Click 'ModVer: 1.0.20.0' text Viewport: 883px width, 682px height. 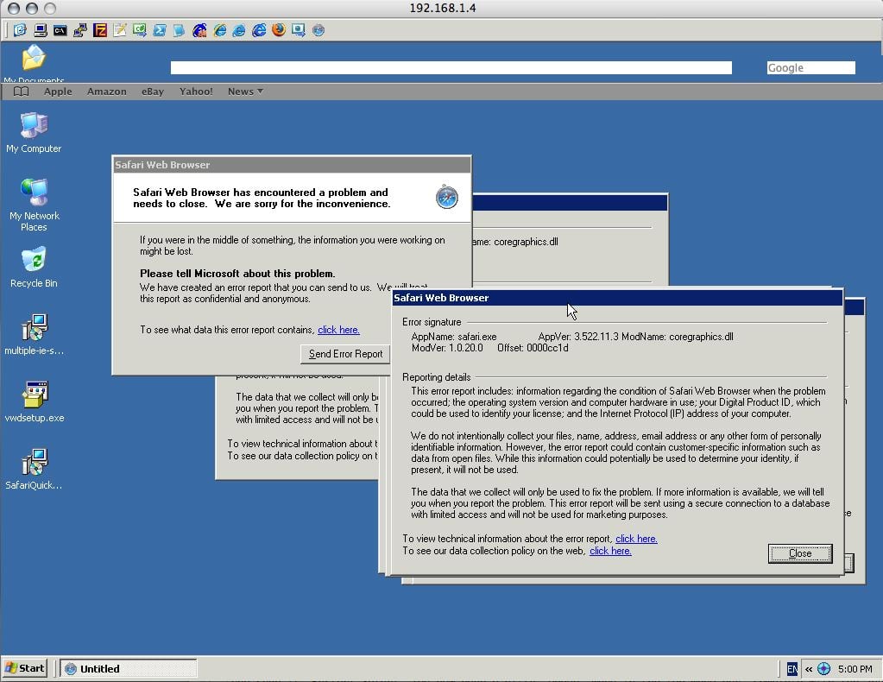447,348
